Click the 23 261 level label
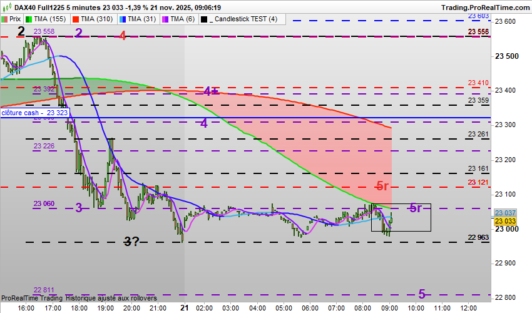This screenshot has height=313, width=532. tap(478, 134)
